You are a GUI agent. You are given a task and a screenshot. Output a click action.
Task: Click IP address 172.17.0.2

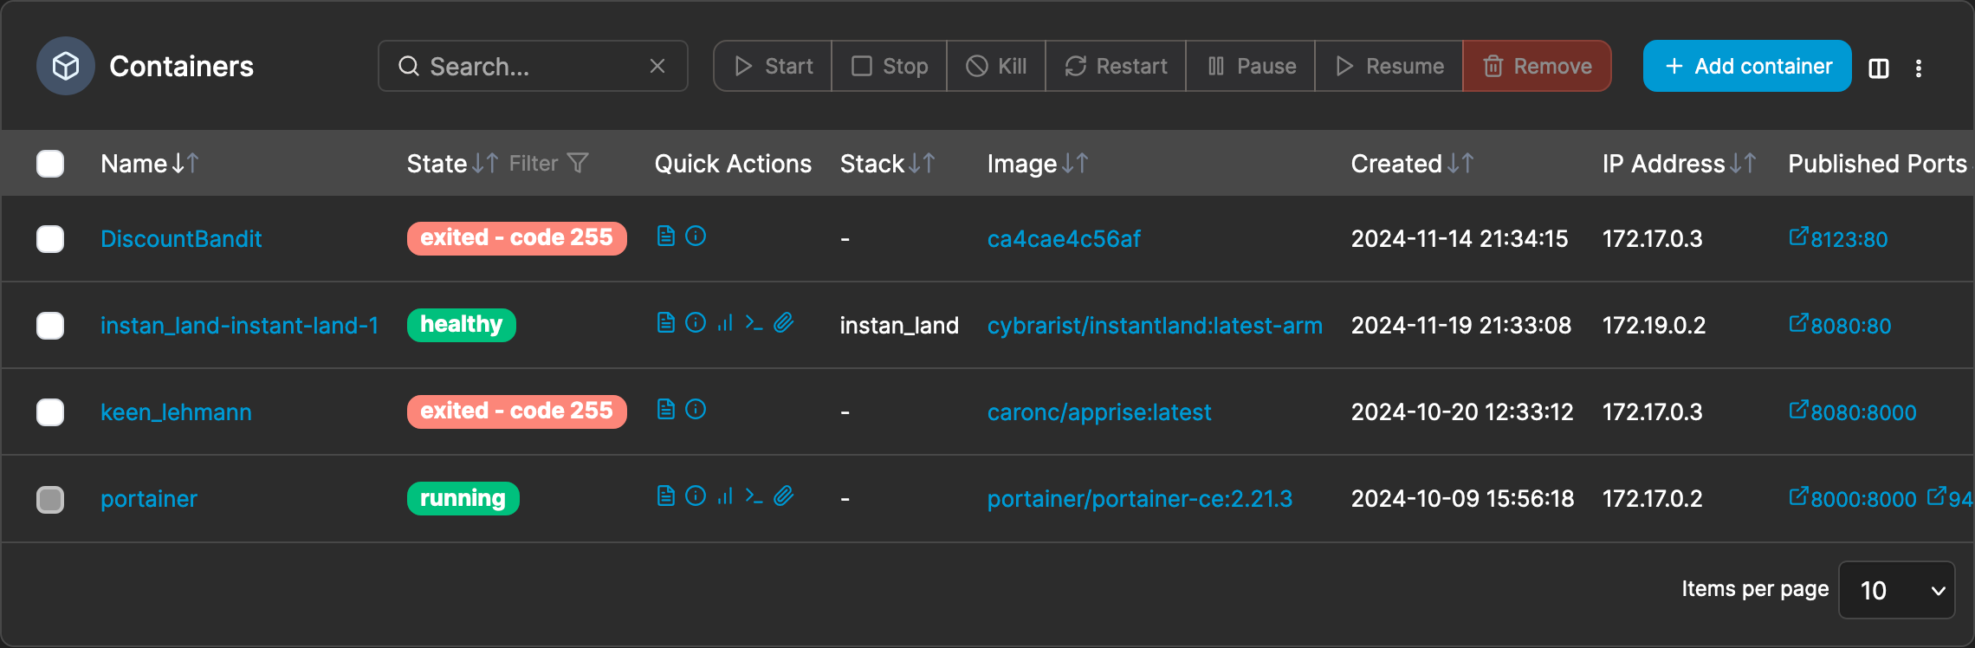pos(1652,499)
